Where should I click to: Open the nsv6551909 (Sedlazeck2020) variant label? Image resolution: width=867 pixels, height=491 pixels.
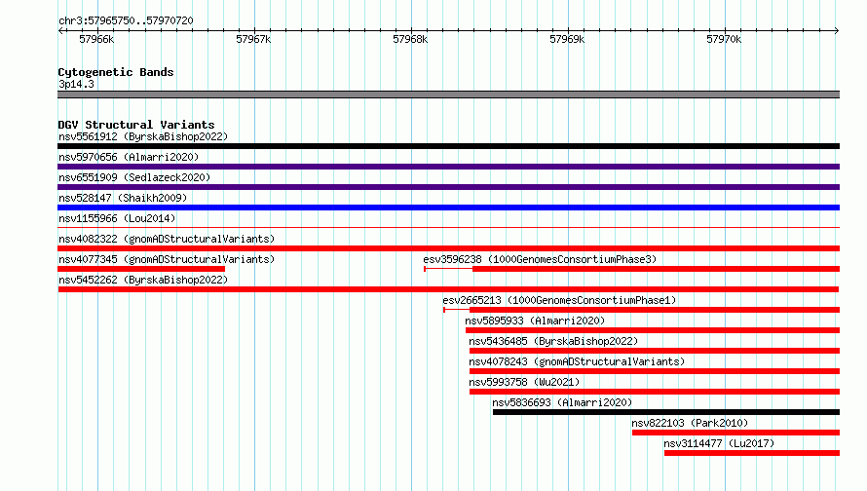[134, 177]
